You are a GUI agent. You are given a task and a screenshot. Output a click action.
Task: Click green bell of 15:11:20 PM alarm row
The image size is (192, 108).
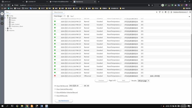pos(55,73)
